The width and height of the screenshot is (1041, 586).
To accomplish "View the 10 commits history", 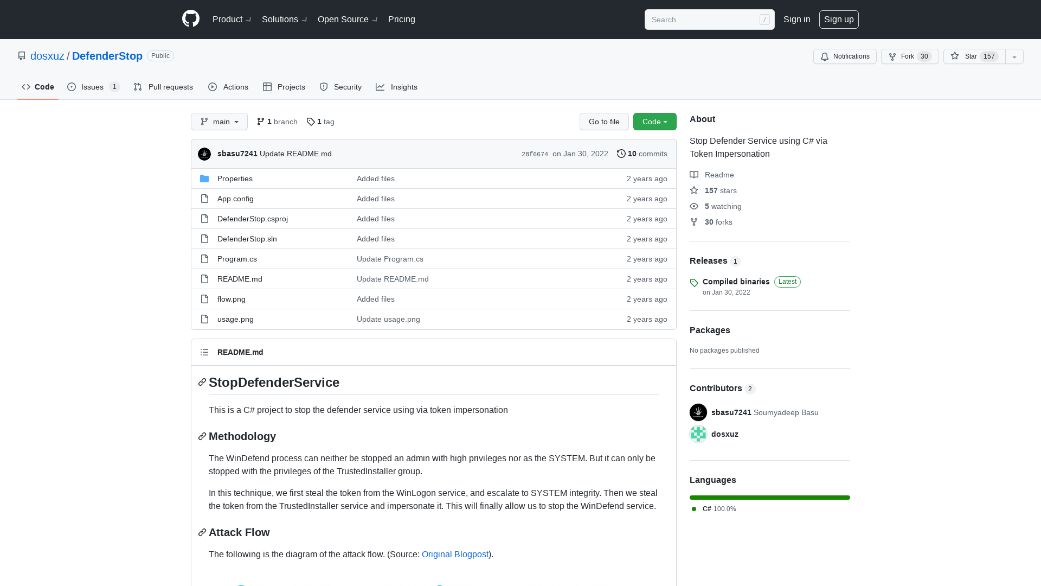I will [x=642, y=154].
